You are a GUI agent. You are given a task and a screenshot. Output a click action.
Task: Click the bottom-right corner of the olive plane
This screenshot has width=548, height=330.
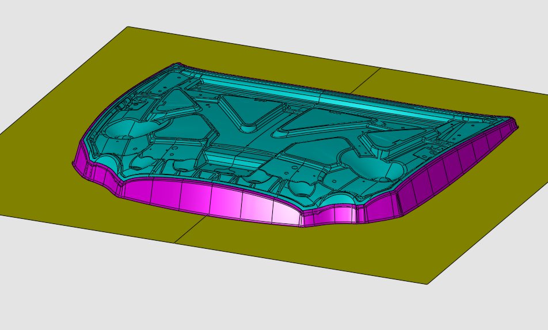click(x=427, y=283)
